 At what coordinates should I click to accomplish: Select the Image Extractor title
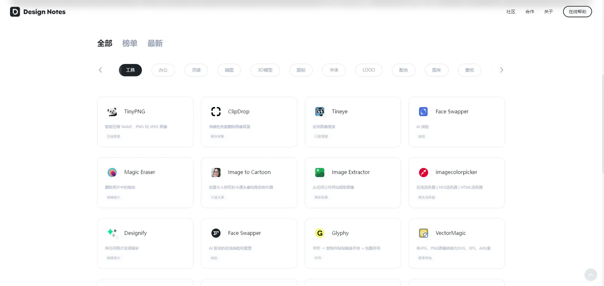click(x=351, y=172)
